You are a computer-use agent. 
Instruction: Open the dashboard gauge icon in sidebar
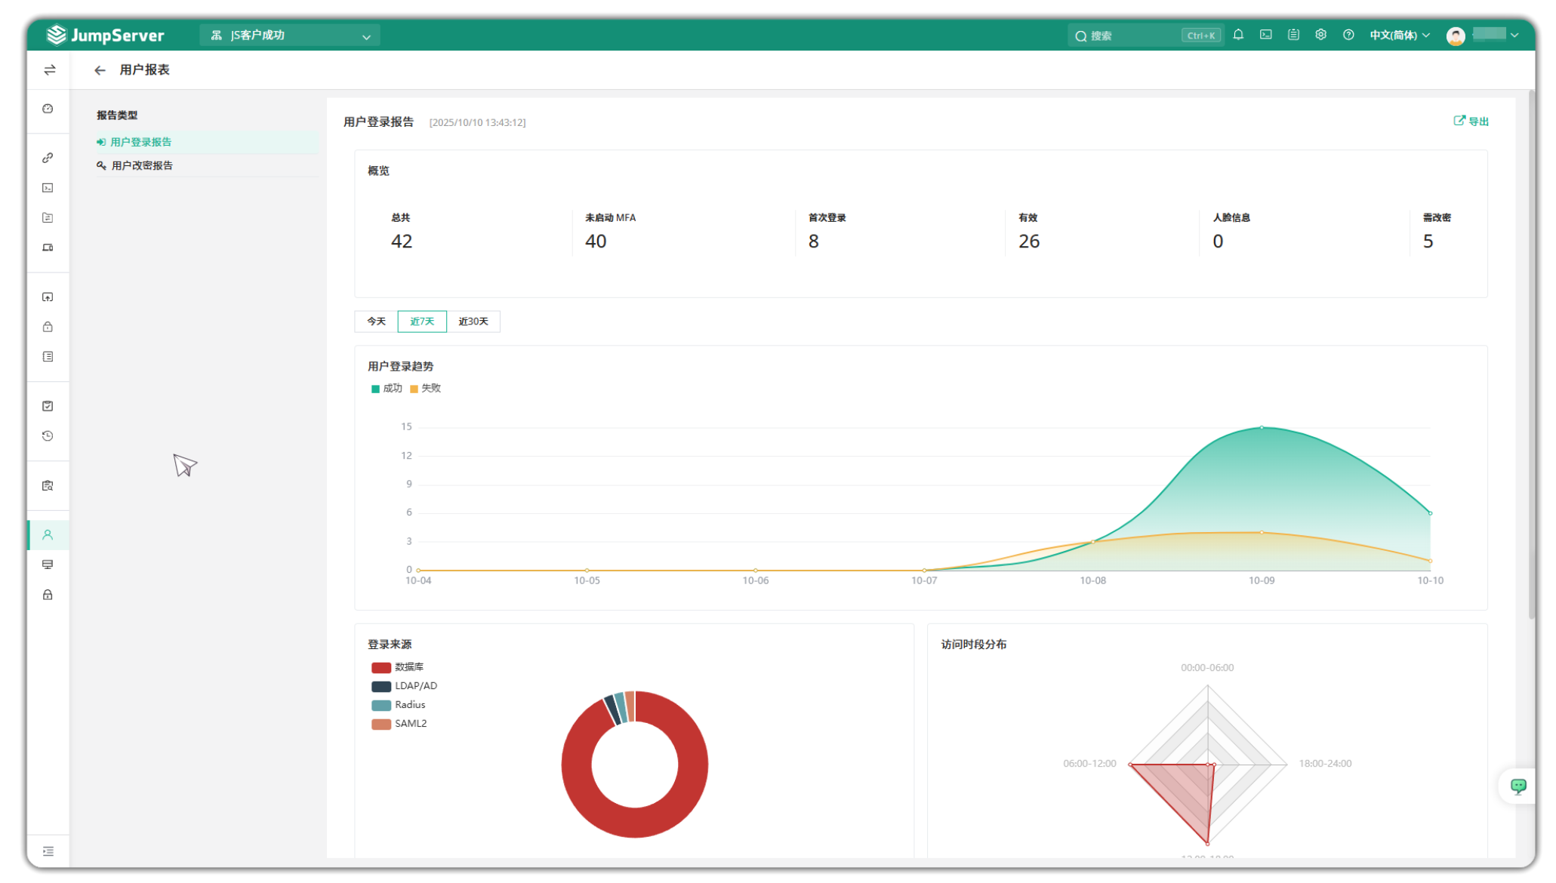48,109
